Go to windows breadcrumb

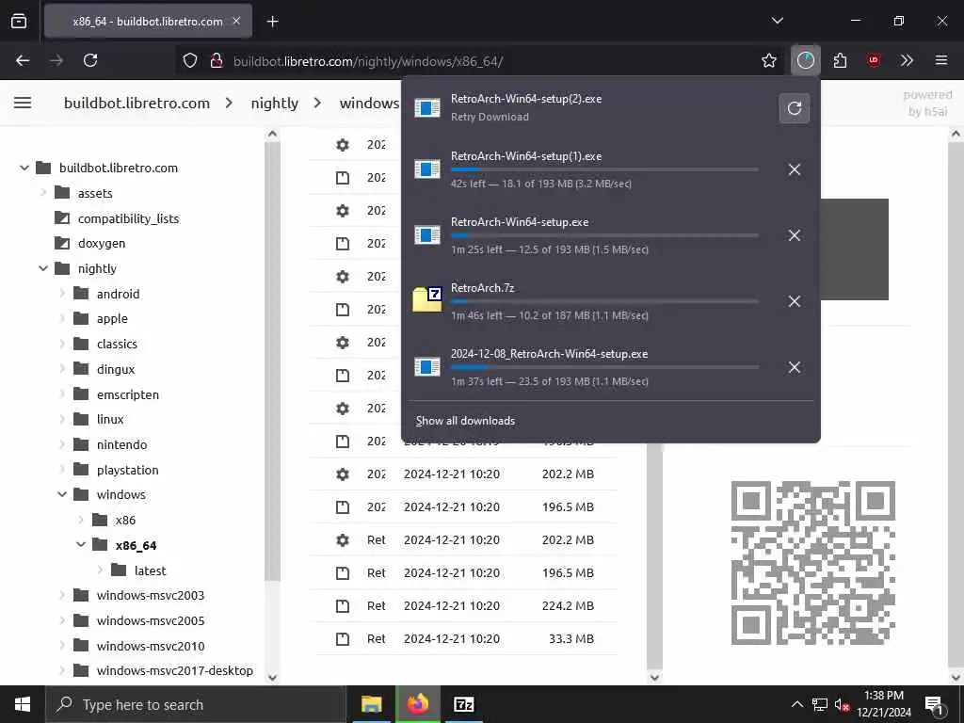click(369, 104)
